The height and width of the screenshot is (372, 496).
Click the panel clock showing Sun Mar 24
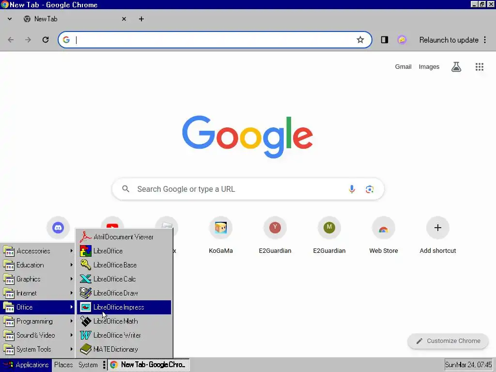[x=468, y=365]
